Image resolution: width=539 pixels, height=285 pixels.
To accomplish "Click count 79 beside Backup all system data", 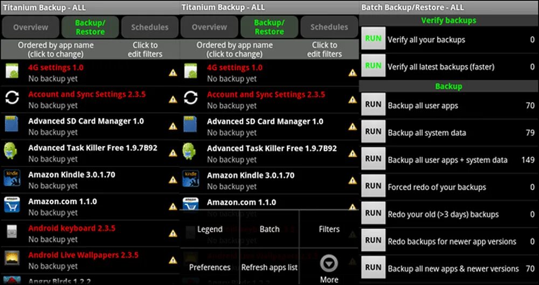I will tap(530, 133).
